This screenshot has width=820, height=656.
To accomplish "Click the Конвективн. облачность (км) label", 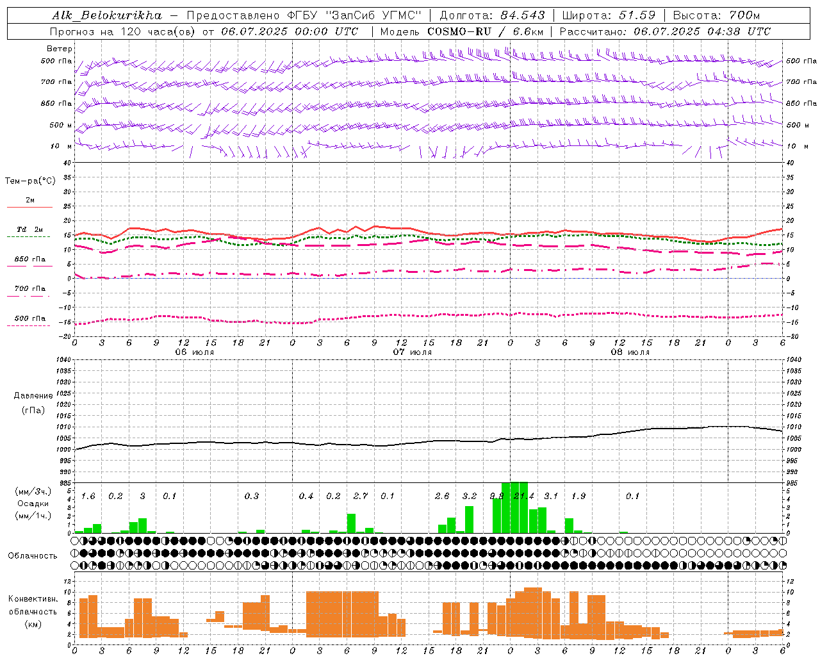I will point(33,611).
